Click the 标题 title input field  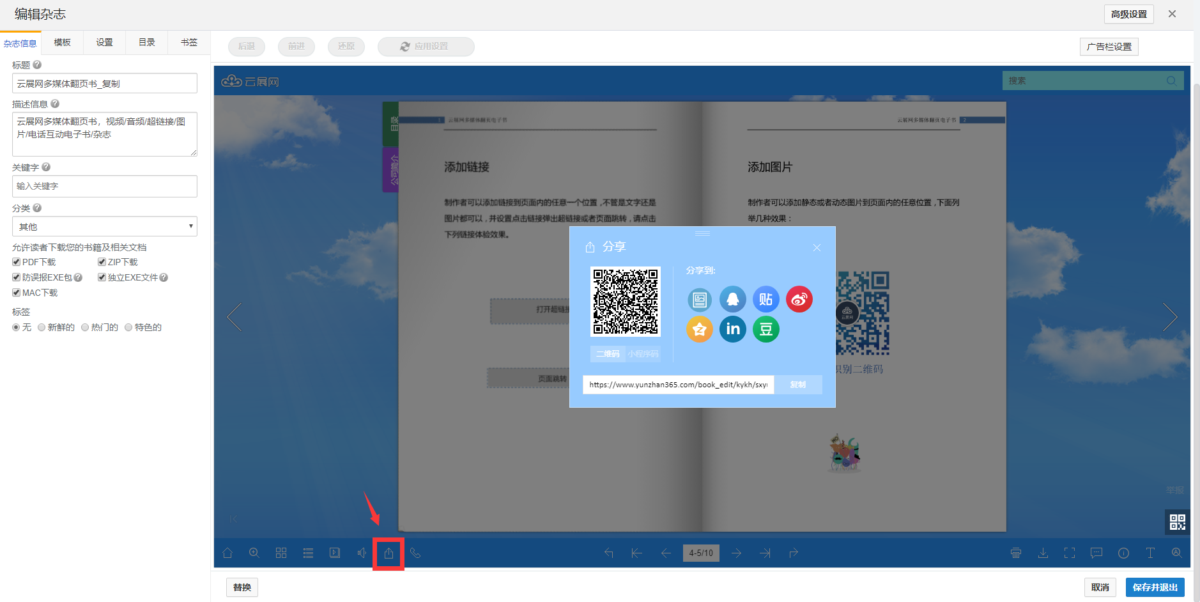tap(105, 83)
